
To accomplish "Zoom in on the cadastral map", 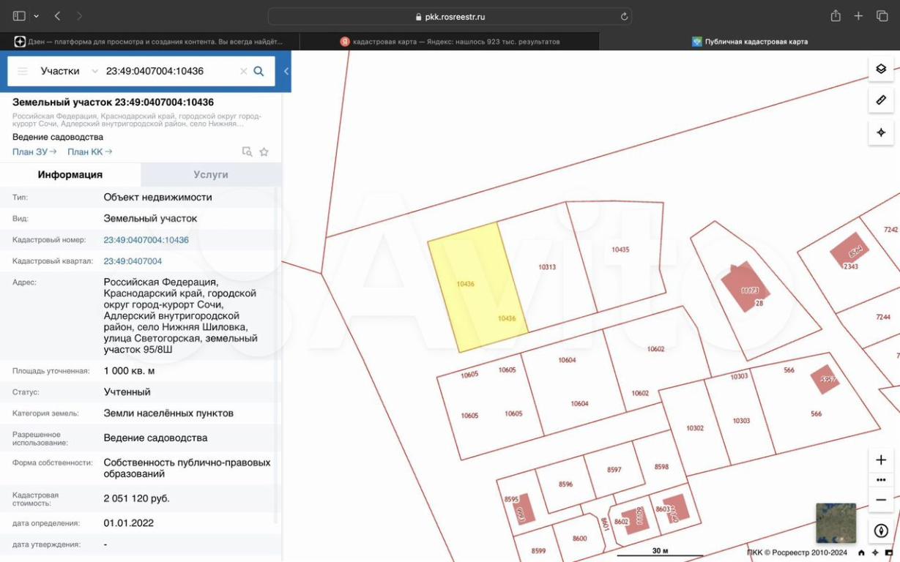I will point(881,460).
